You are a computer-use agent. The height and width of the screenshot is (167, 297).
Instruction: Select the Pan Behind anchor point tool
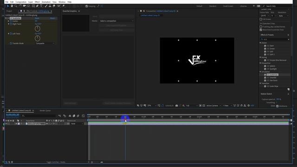point(28,6)
